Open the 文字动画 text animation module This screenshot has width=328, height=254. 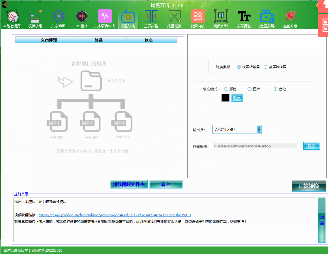(x=58, y=17)
